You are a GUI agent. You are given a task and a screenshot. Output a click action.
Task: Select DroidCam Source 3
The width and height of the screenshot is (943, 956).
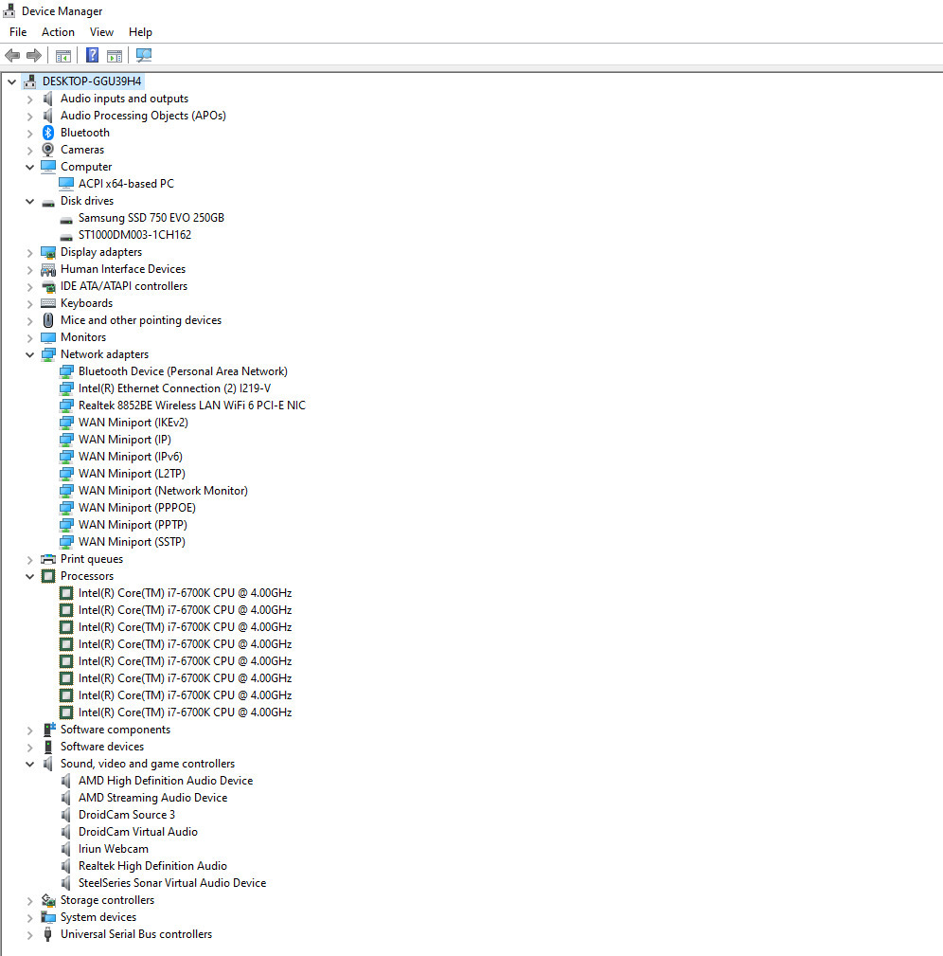click(127, 815)
